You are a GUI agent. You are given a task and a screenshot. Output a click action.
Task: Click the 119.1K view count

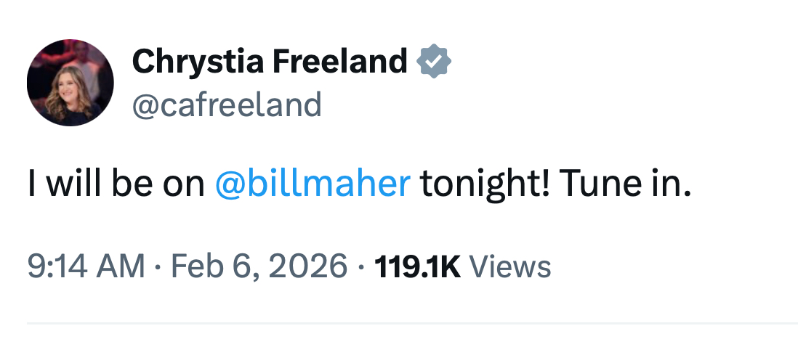[417, 266]
